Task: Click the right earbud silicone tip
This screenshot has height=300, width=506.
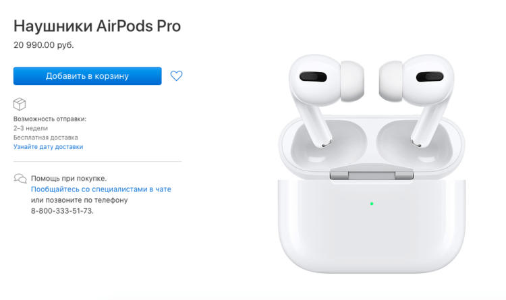Action: tap(391, 81)
